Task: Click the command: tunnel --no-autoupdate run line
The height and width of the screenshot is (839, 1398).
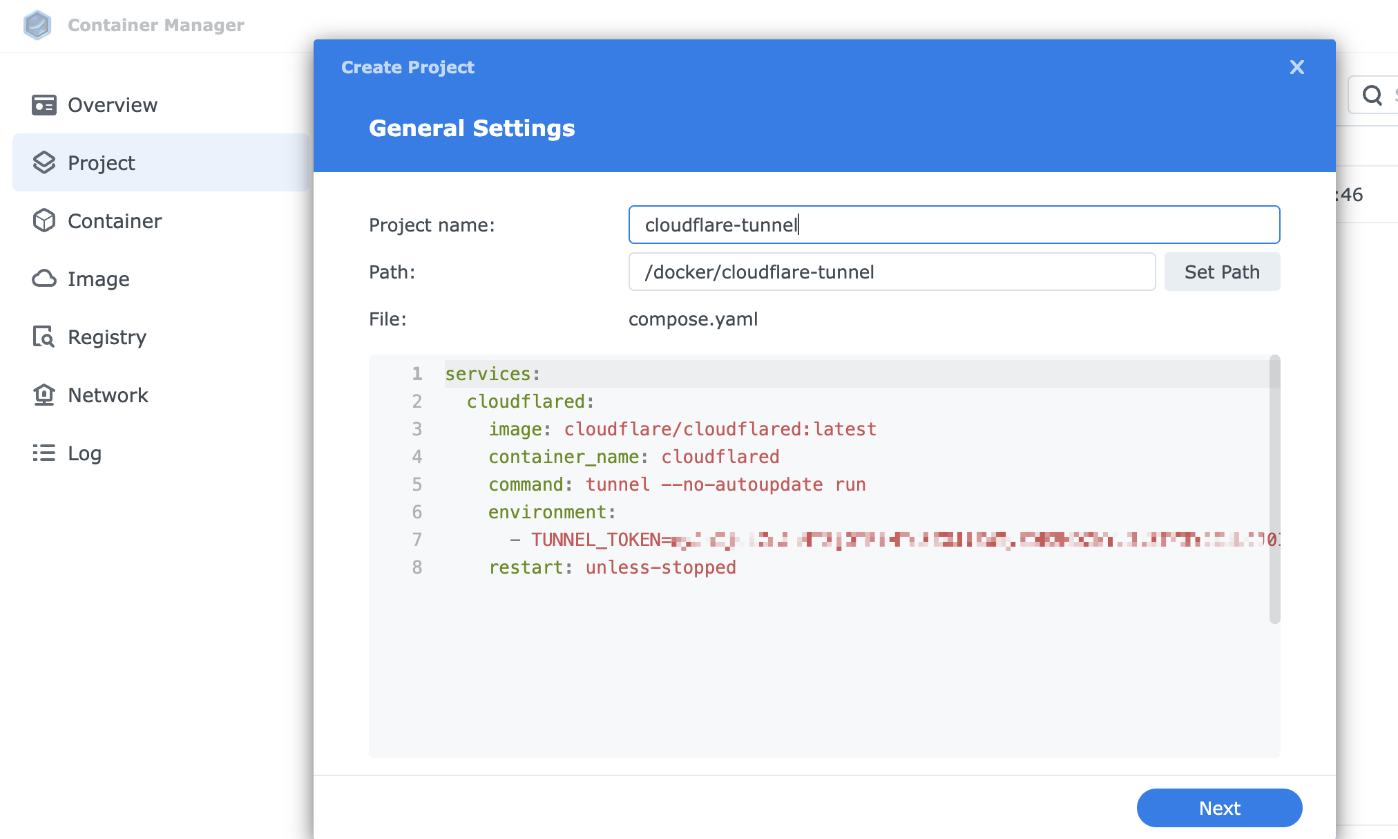Action: pos(677,484)
